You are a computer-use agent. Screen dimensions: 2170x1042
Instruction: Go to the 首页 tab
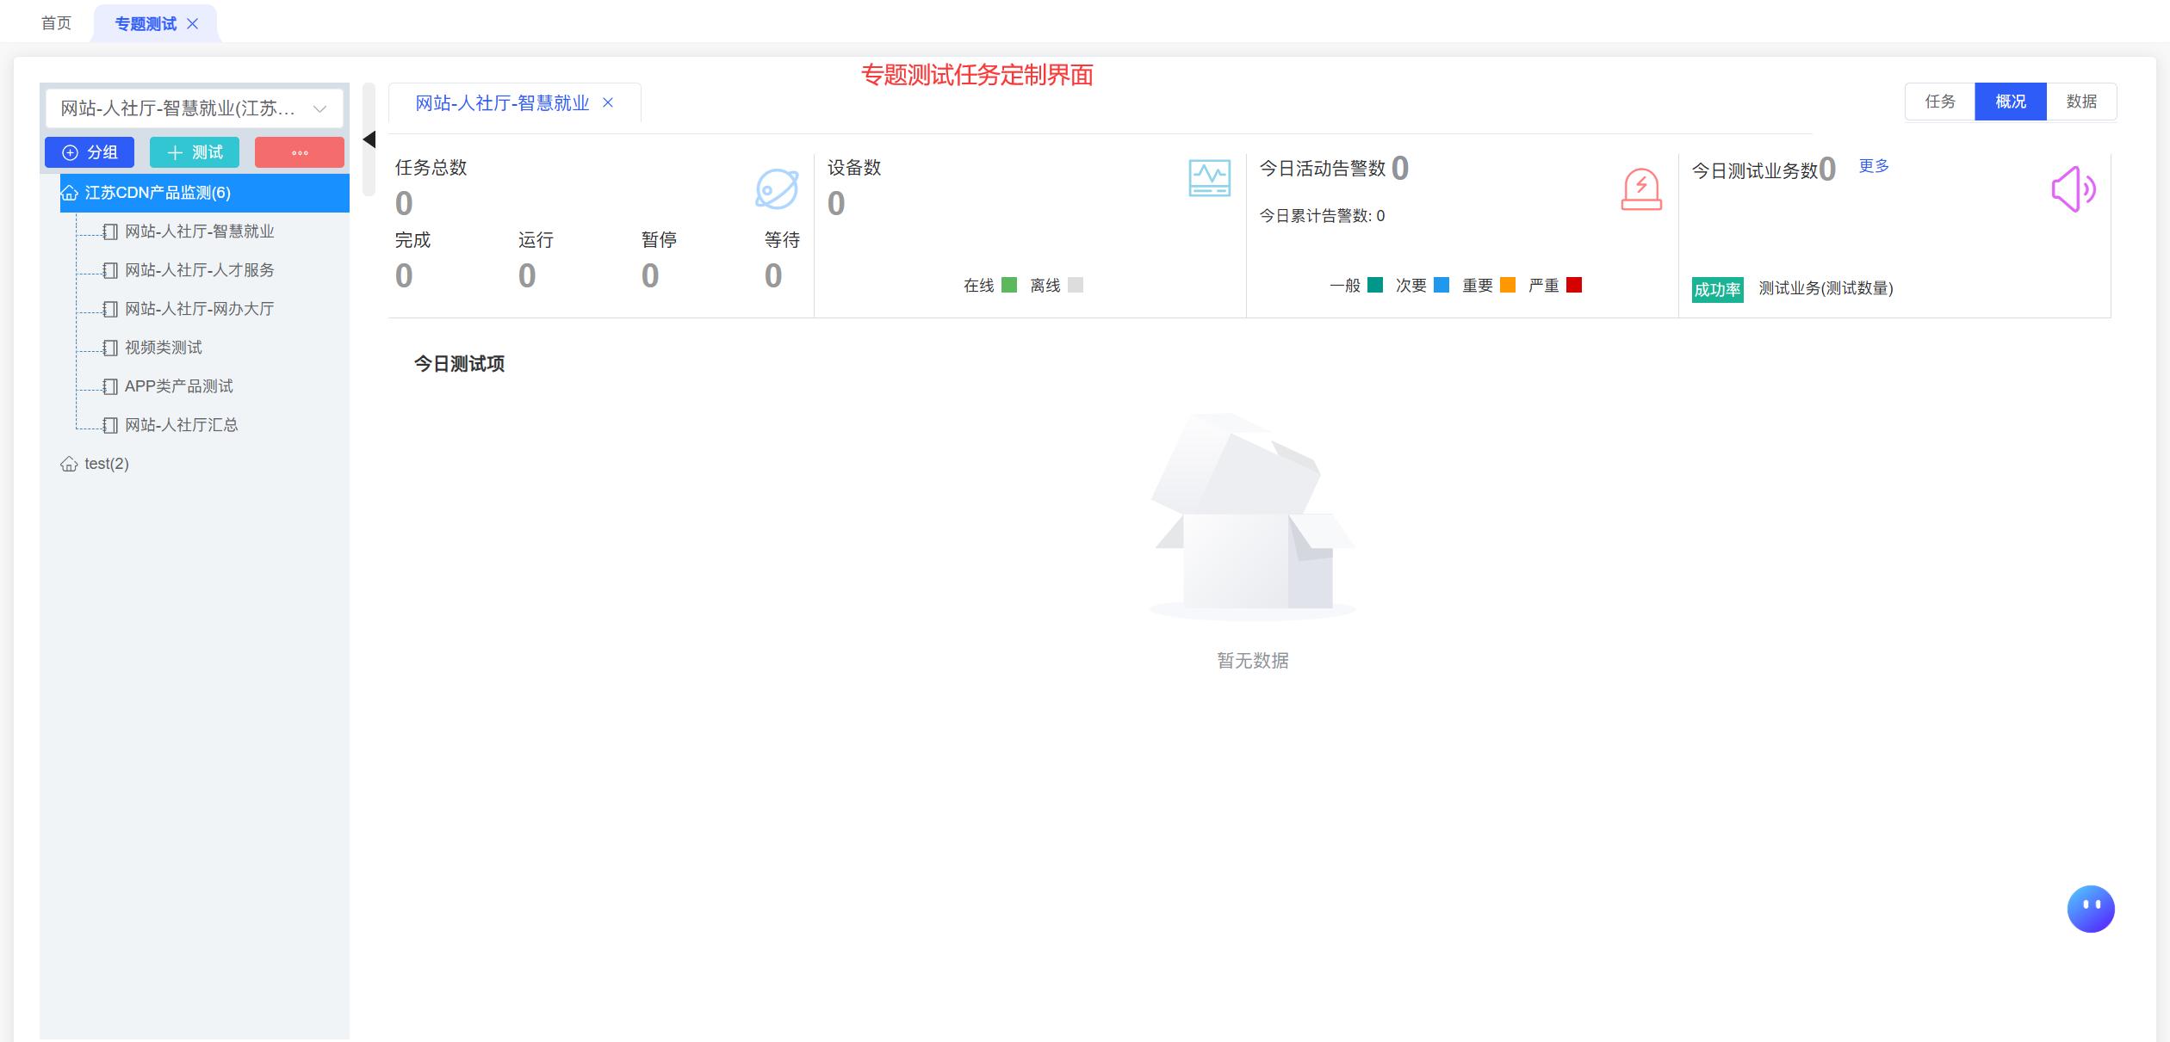56,23
